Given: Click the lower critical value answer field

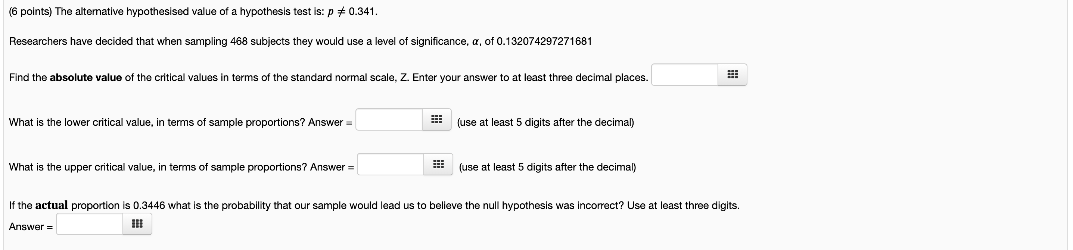Looking at the screenshot, I should (x=389, y=120).
